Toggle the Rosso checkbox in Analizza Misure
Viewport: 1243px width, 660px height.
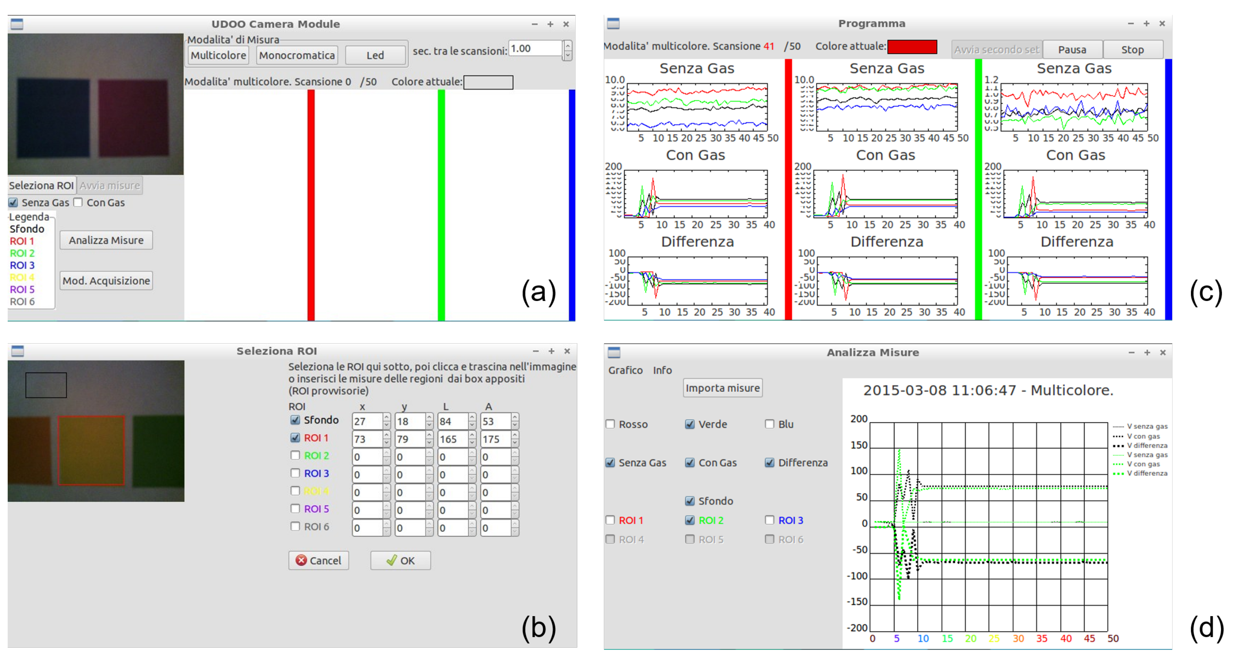point(610,424)
